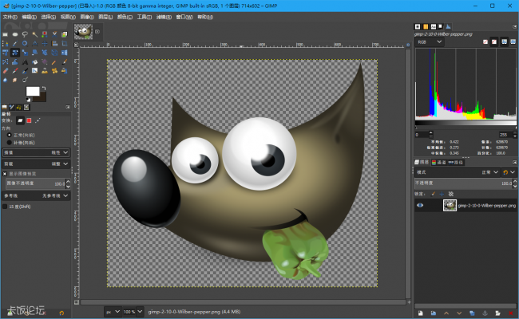
Task: Click the Wilber image tab thumbnail
Action: pyautogui.click(x=81, y=31)
